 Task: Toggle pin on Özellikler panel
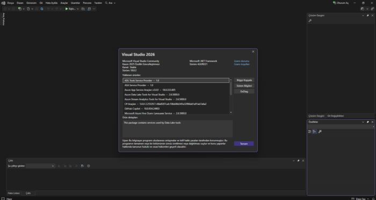(x=368, y=122)
